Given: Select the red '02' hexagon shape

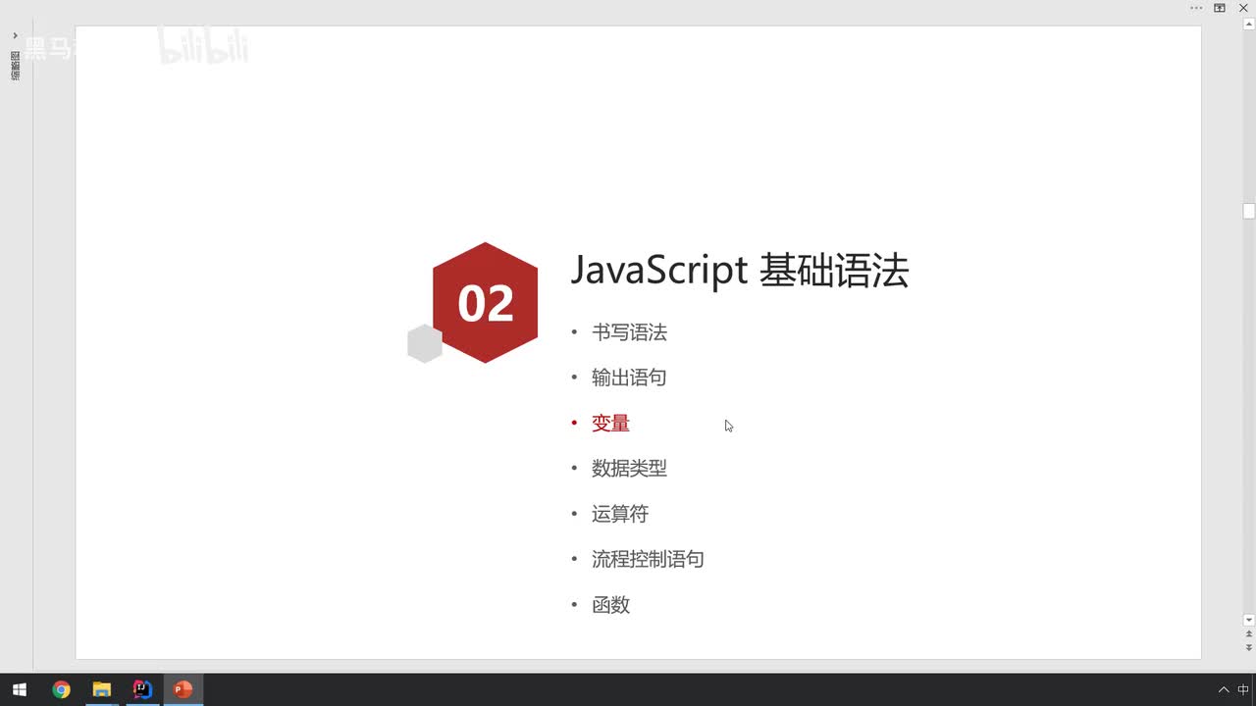Looking at the screenshot, I should pyautogui.click(x=486, y=303).
